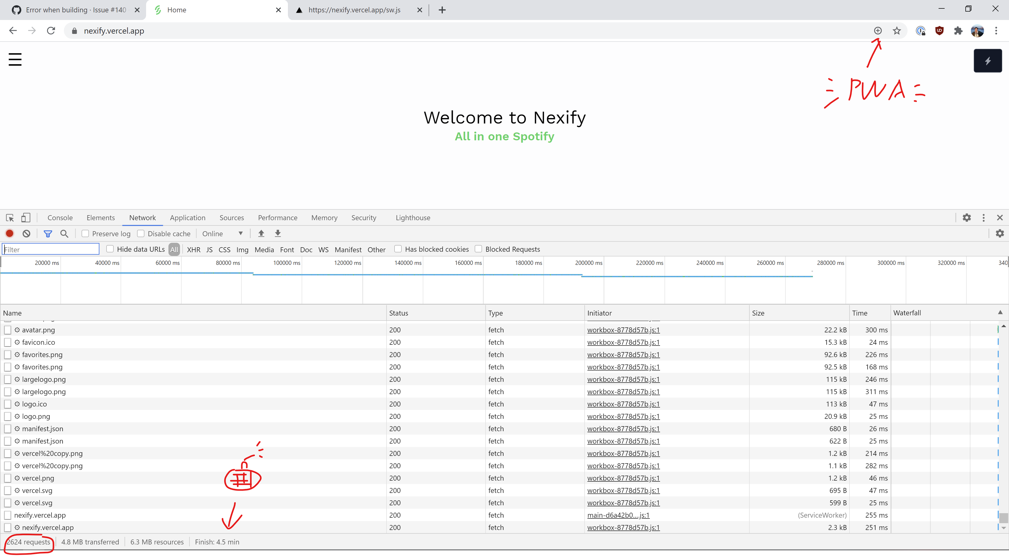Import a HAR file
Screen dimensions: 1009x556
tap(261, 234)
